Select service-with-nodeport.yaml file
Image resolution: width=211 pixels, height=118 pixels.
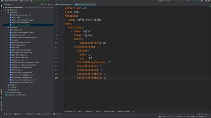point(23,82)
